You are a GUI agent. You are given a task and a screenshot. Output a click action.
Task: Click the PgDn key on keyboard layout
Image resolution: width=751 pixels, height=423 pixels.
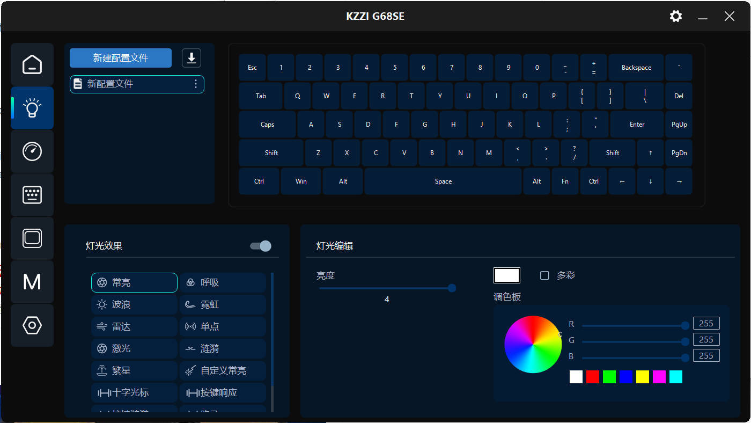[x=679, y=153]
